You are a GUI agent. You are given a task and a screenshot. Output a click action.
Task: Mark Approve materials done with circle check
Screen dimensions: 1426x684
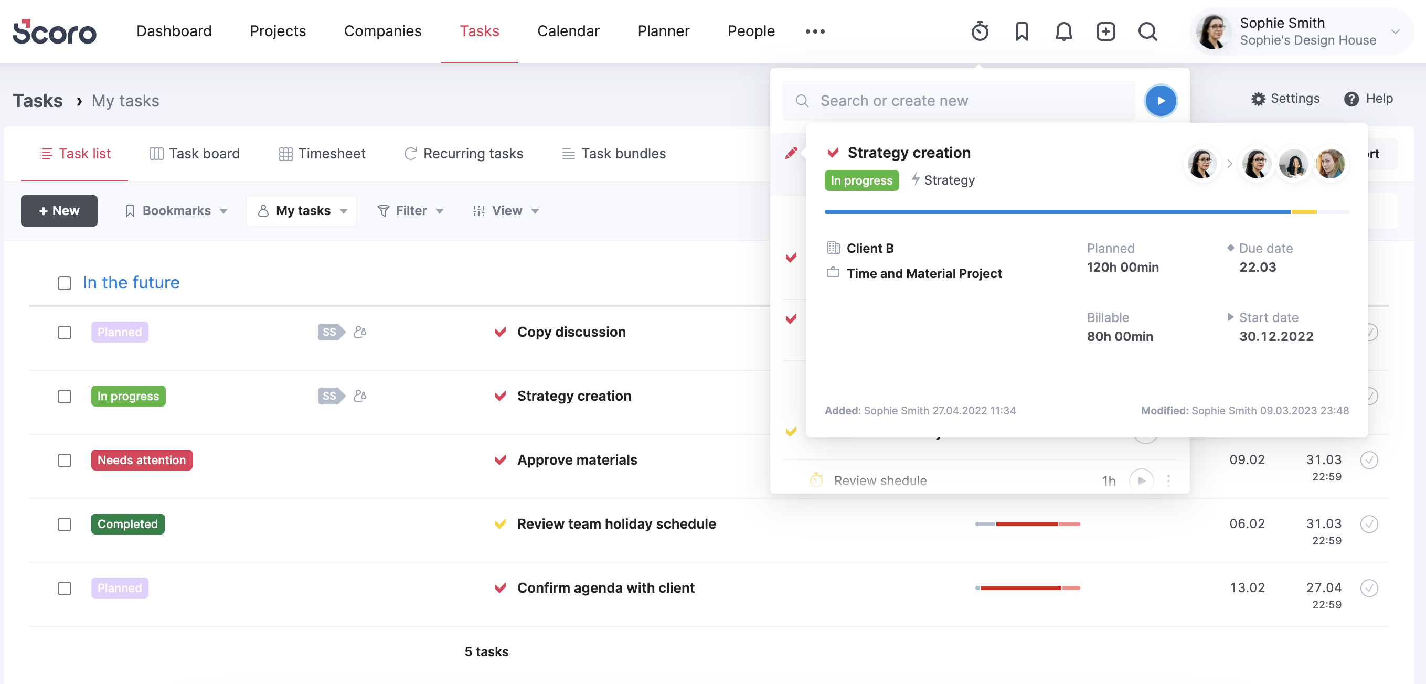tap(1368, 460)
